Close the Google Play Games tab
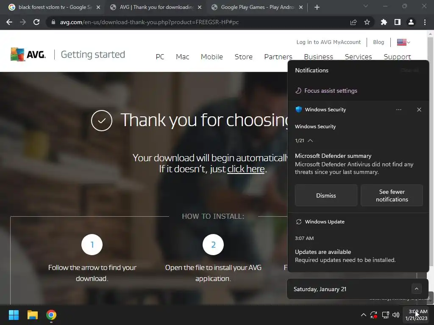 click(301, 7)
